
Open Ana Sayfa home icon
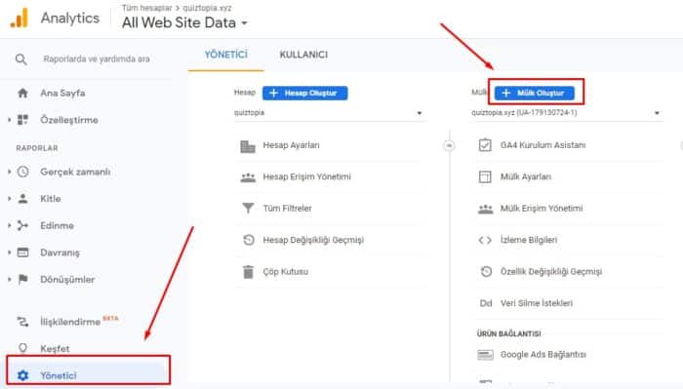click(x=22, y=93)
